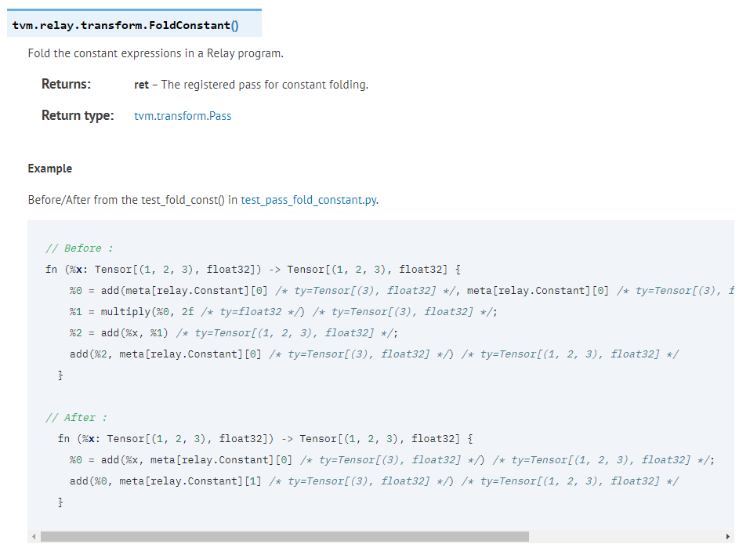Click the '%0 = add(meta[relay.Constant][0]' Before line

pyautogui.click(x=402, y=291)
